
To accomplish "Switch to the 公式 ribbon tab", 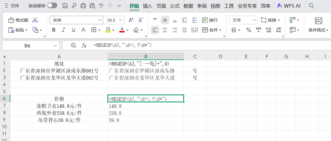I will point(175,6).
